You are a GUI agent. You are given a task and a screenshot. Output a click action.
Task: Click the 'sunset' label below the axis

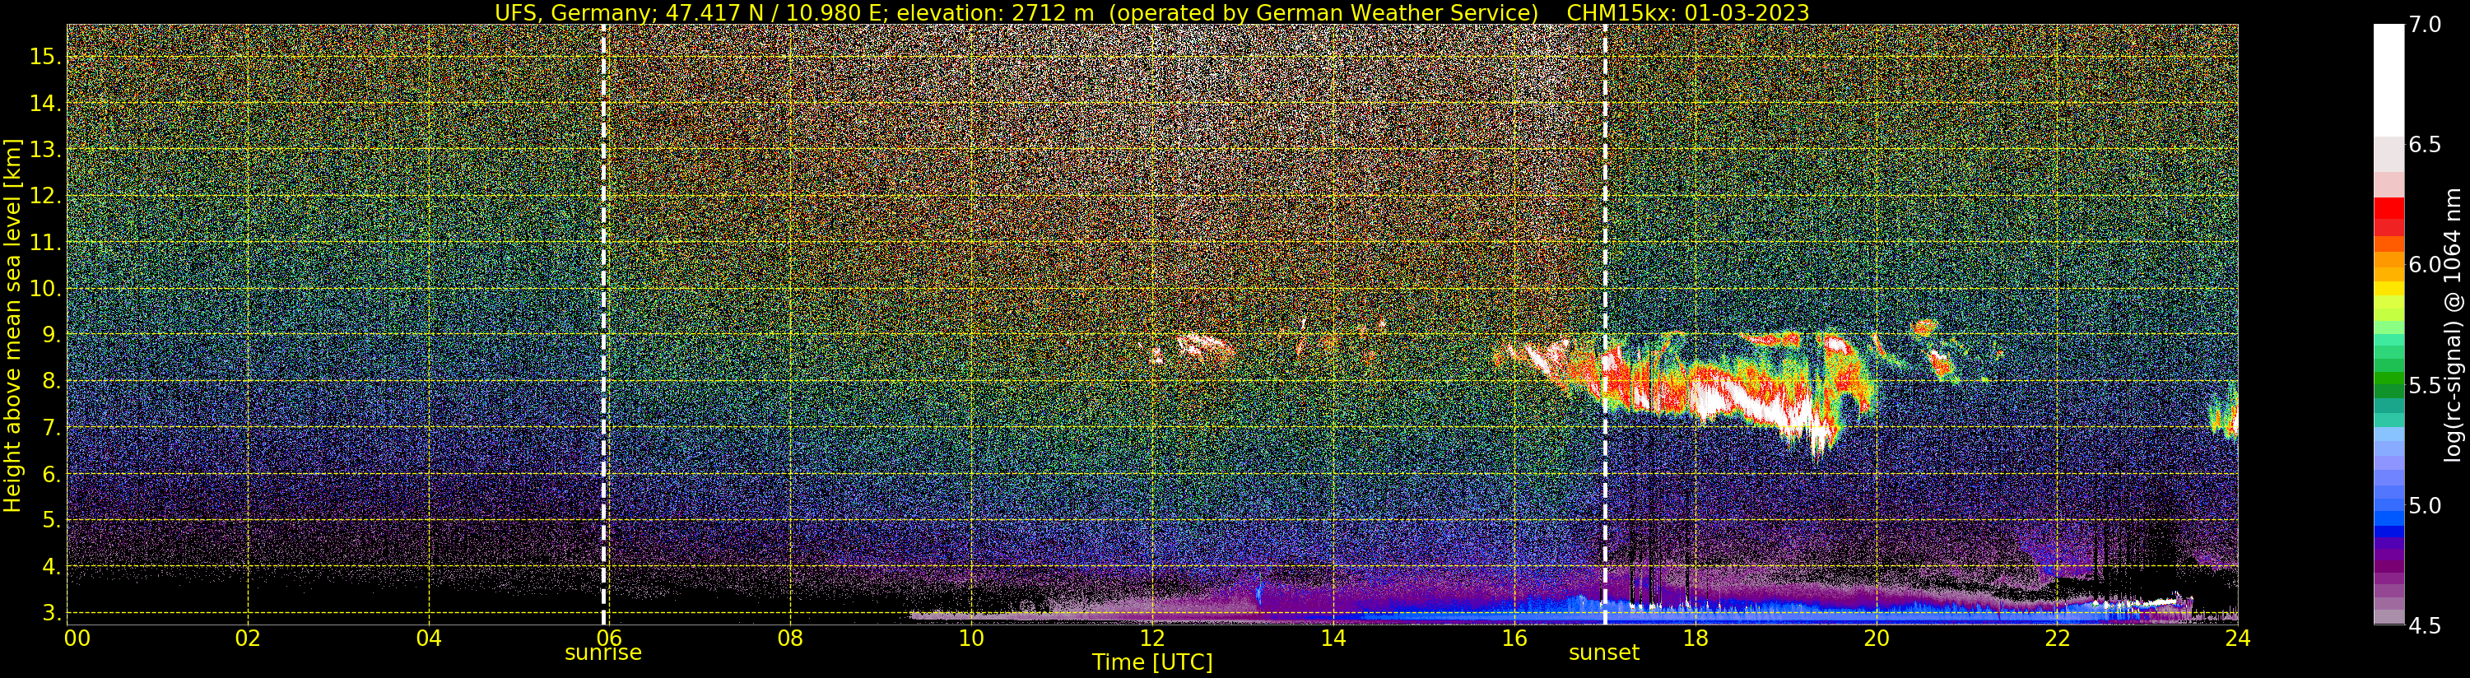(x=1604, y=653)
